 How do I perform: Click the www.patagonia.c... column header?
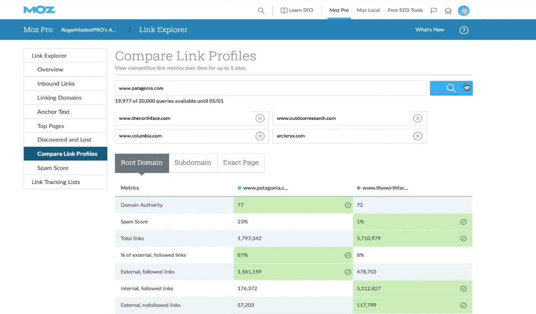click(x=265, y=188)
